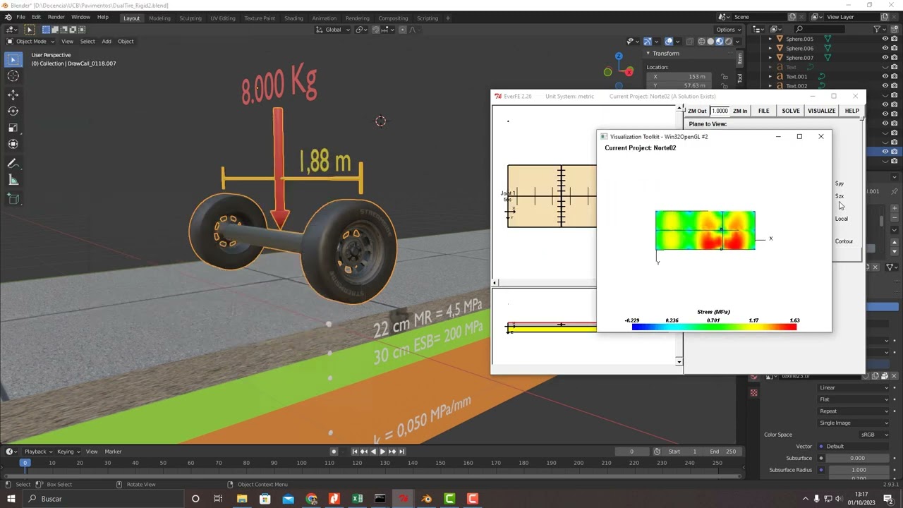Viewport: 903px width, 508px height.
Task: Click the VISUALIZE button in EverFE
Action: [x=821, y=111]
